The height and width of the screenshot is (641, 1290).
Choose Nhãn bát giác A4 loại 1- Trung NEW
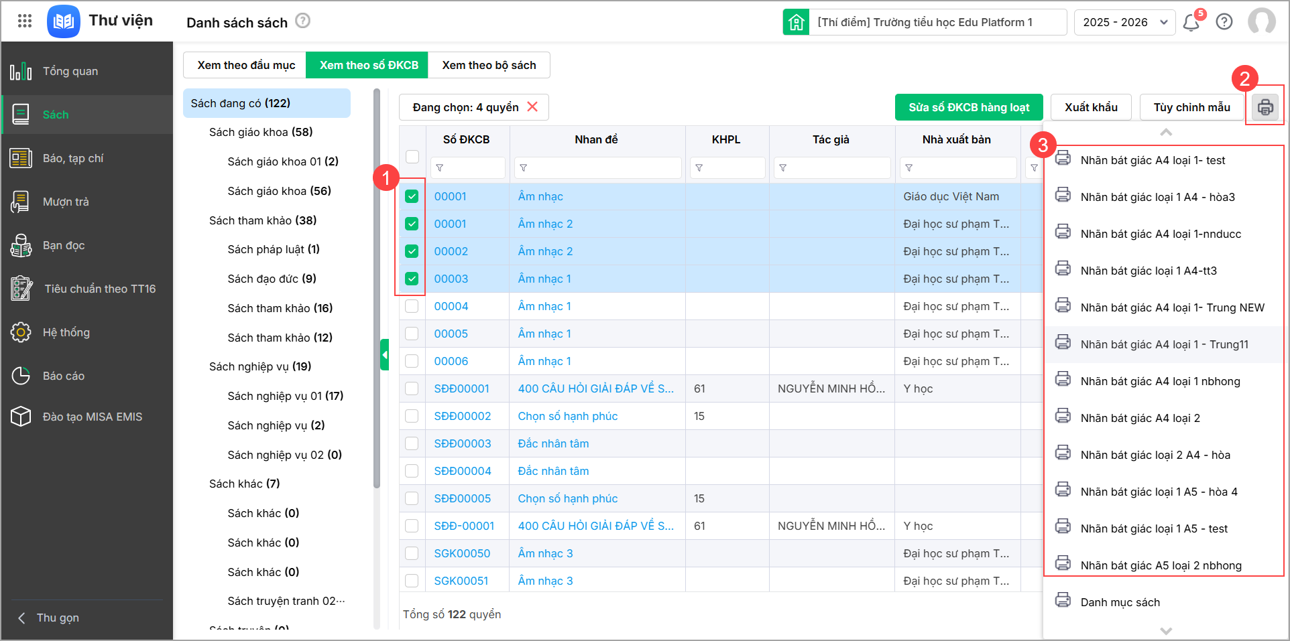tap(1163, 307)
